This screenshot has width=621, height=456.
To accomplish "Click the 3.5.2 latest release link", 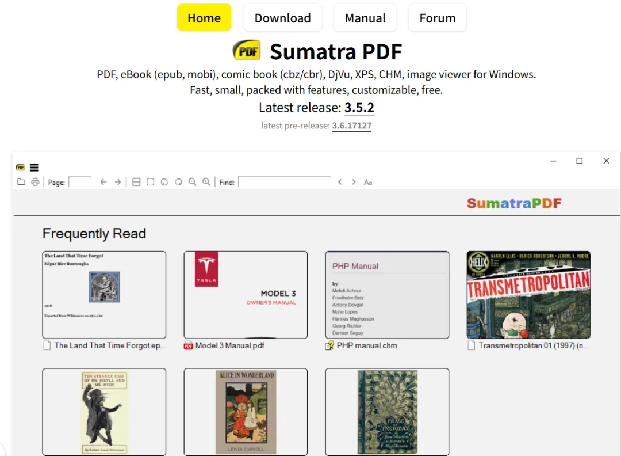I will (359, 108).
